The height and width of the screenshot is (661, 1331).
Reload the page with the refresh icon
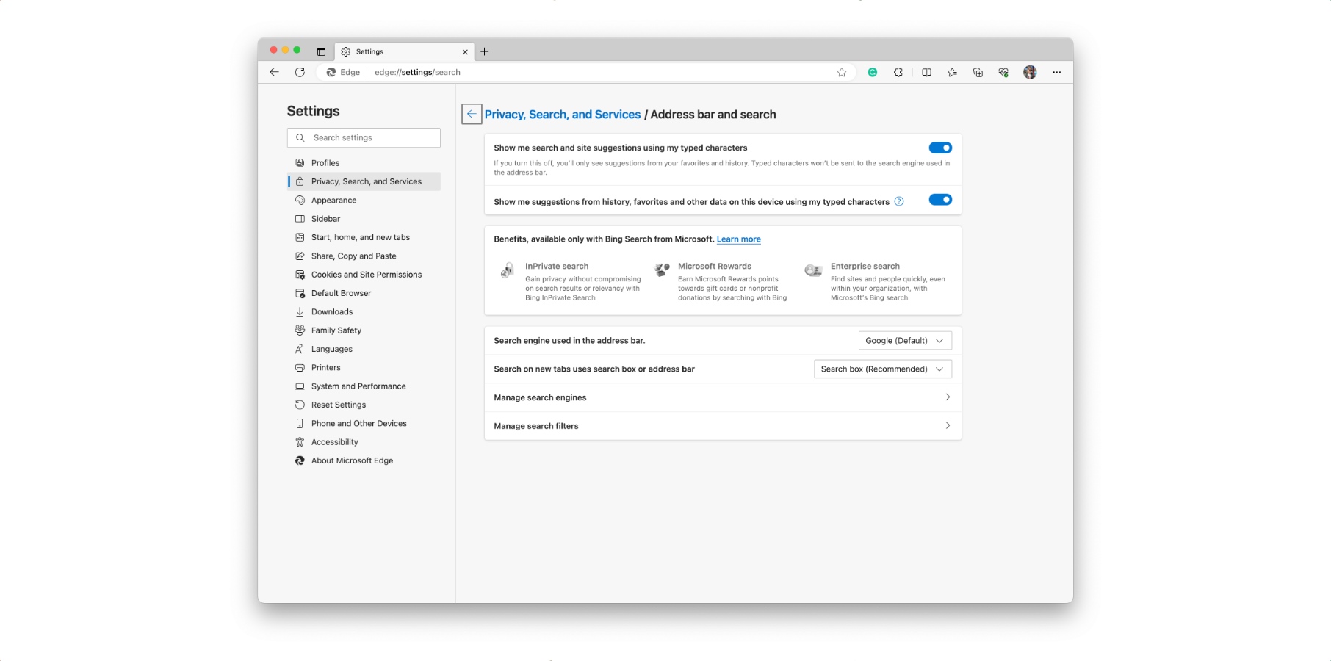tap(300, 72)
